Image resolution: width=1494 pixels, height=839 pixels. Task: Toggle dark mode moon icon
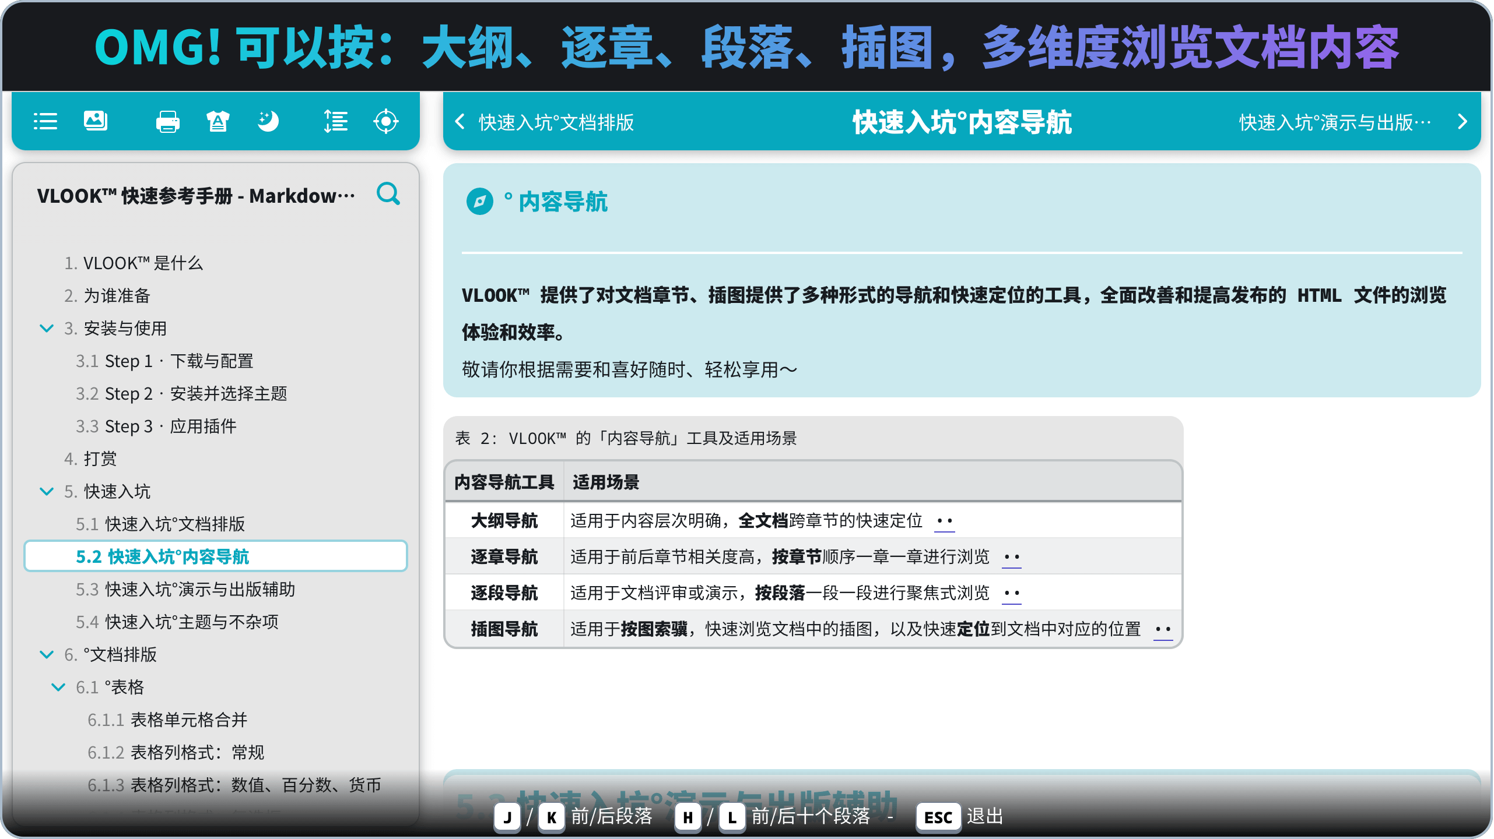point(268,121)
